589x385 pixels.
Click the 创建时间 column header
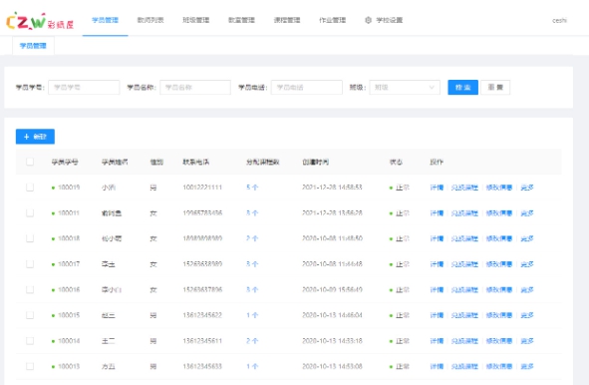click(x=316, y=162)
